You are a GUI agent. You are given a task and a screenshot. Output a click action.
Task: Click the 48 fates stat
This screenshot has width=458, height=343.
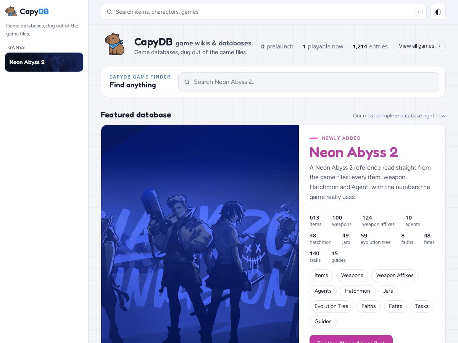coord(429,239)
